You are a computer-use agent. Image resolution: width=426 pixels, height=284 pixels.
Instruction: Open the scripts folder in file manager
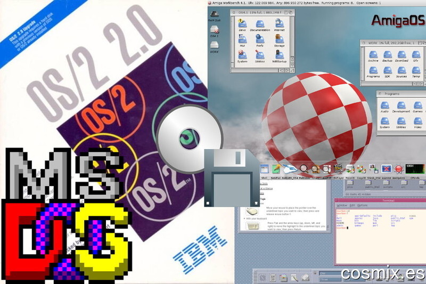click(x=388, y=184)
